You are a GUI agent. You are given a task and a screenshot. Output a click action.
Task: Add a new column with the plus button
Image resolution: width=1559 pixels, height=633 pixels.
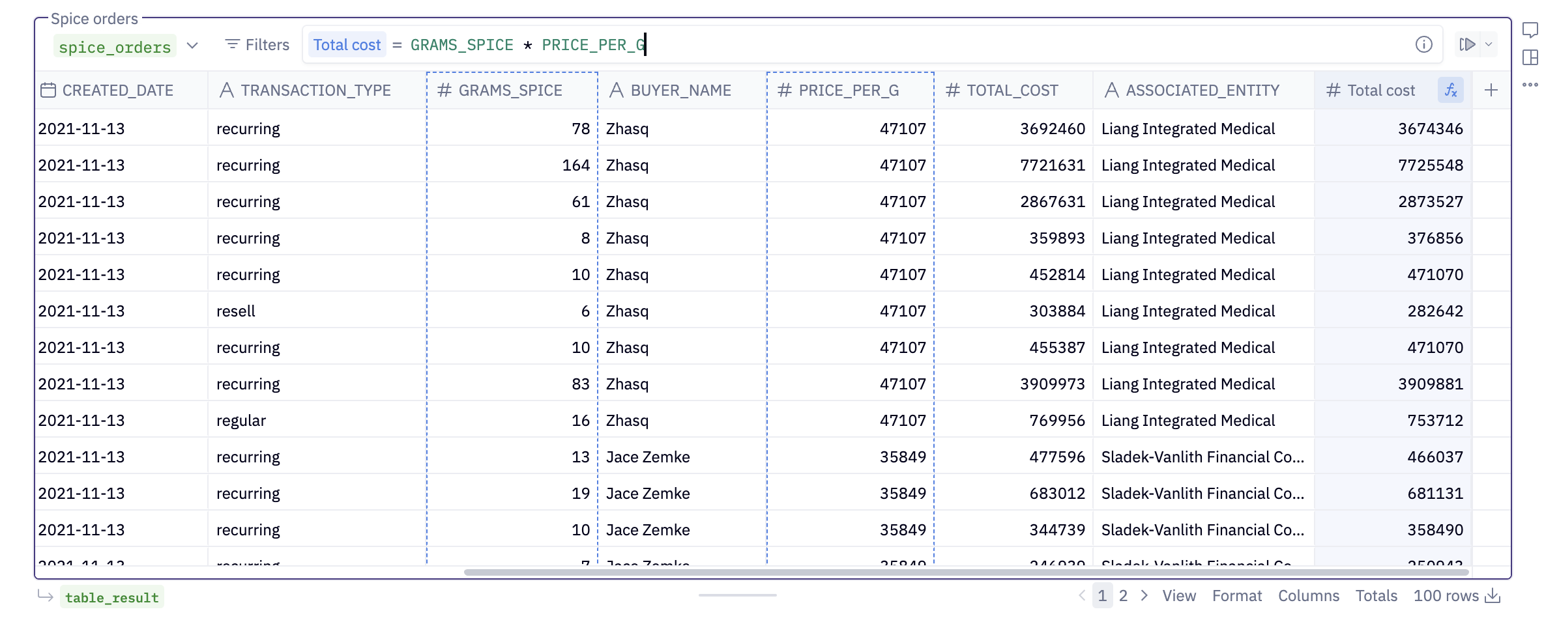coord(1491,91)
